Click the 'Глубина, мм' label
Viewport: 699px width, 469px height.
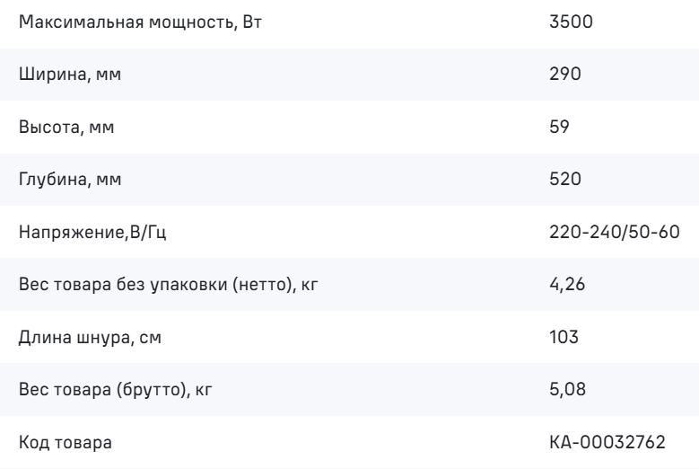pos(70,180)
